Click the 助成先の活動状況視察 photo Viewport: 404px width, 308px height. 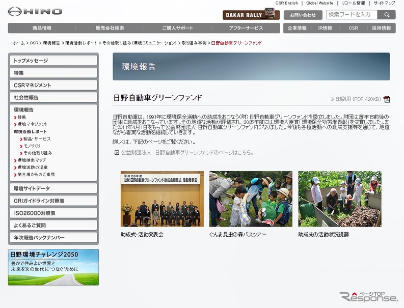340,199
